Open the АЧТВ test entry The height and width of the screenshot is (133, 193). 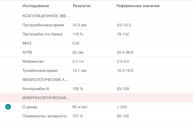(x=27, y=52)
